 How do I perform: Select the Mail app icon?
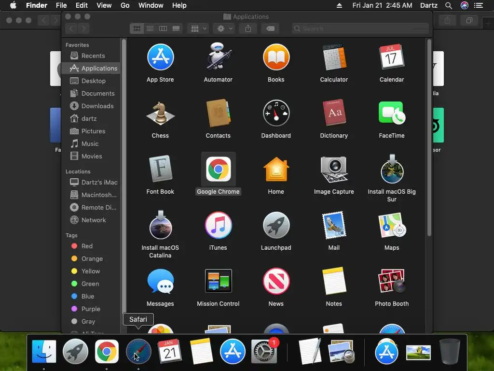coord(334,225)
